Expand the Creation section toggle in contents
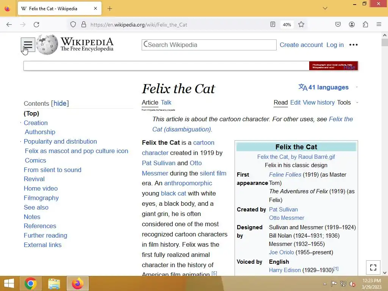 (20, 123)
